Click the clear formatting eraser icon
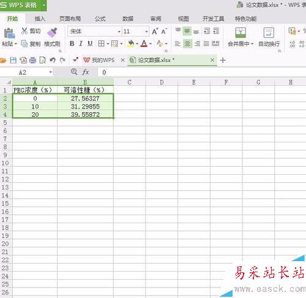306x298 pixels. tap(160, 44)
